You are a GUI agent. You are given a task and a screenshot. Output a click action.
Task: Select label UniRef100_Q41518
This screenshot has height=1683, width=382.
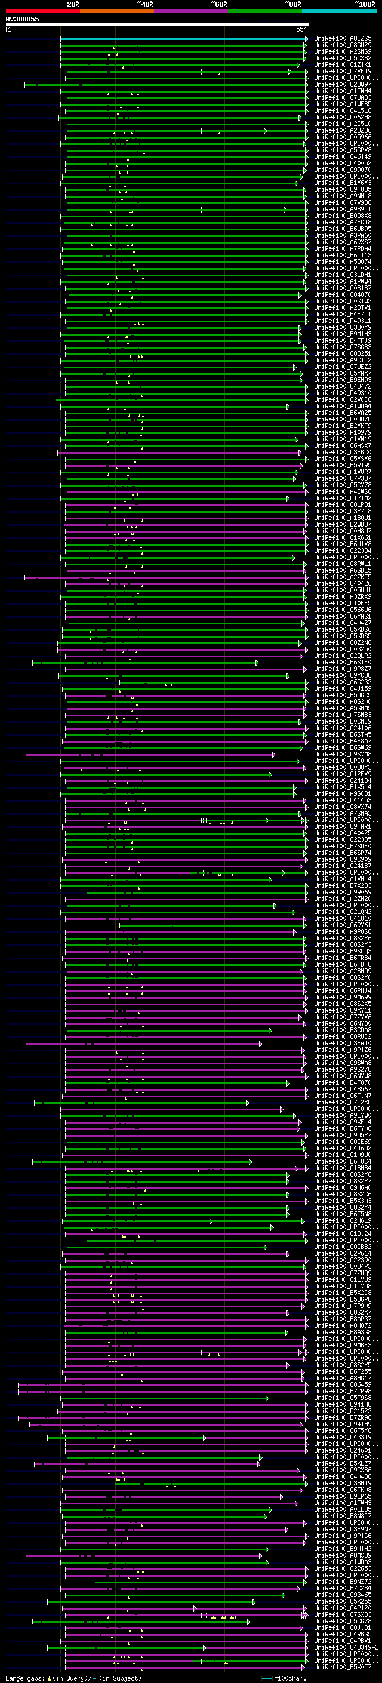point(343,110)
